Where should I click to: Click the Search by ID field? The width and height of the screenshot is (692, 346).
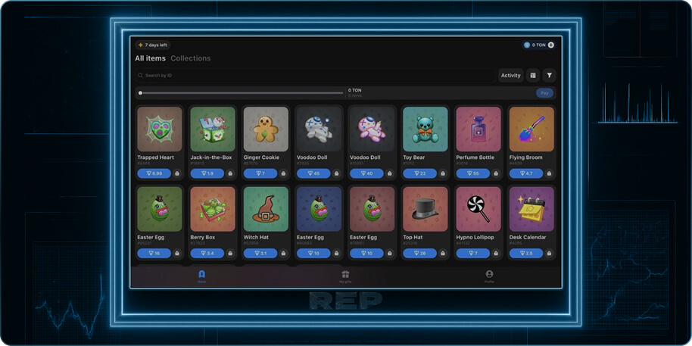[x=315, y=76]
